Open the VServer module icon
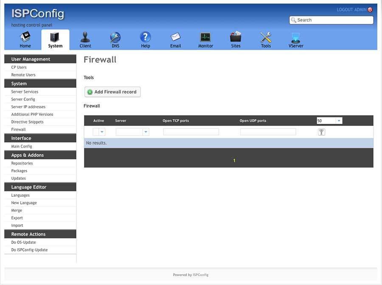The height and width of the screenshot is (285, 382). (295, 38)
